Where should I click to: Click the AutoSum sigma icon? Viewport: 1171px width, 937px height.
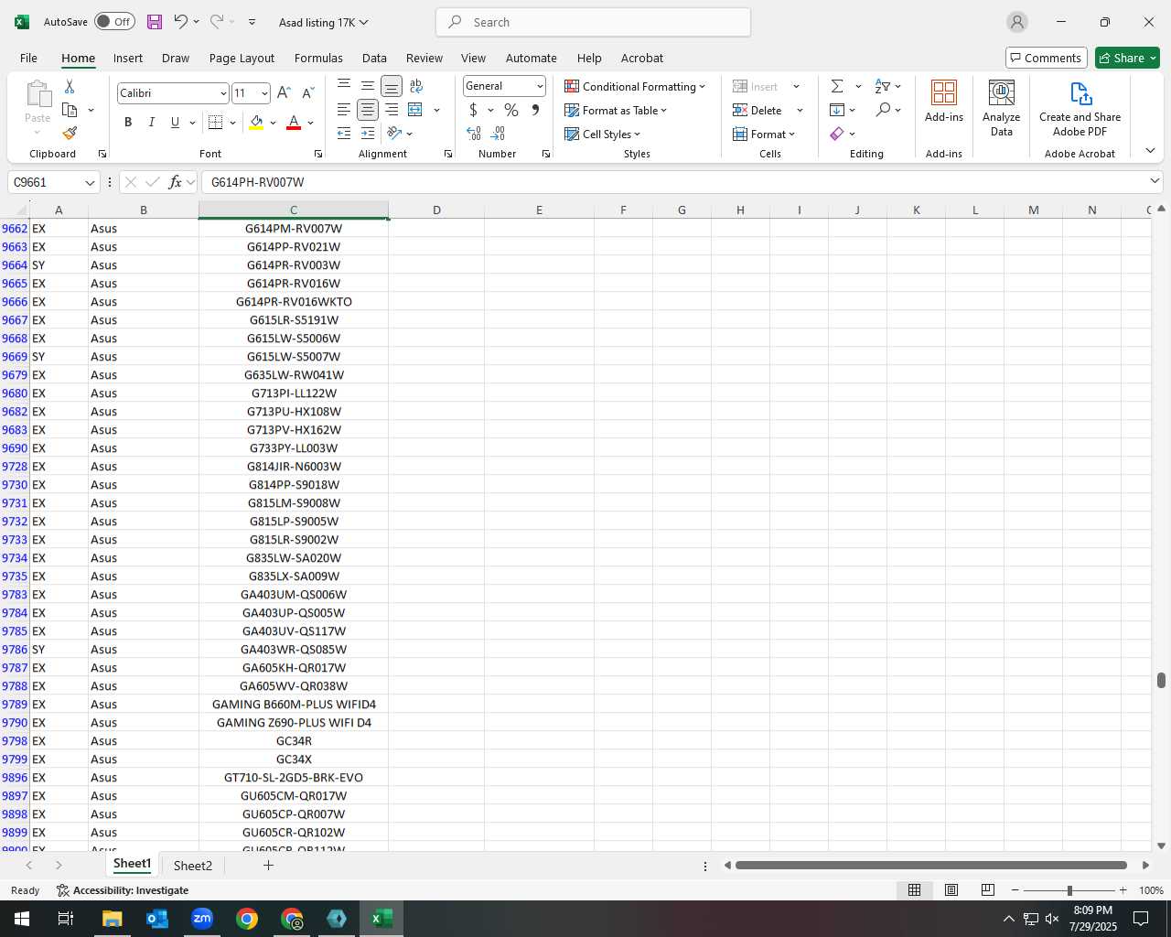tap(837, 86)
